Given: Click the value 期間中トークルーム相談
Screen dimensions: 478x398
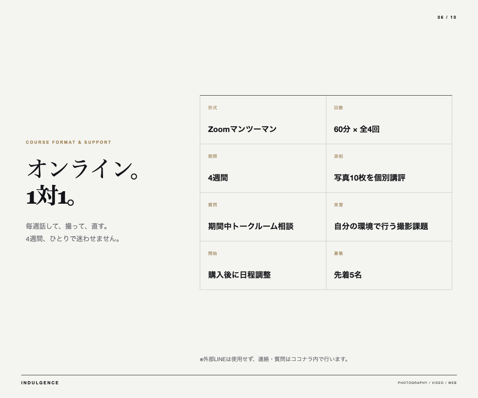Looking at the screenshot, I should [251, 226].
